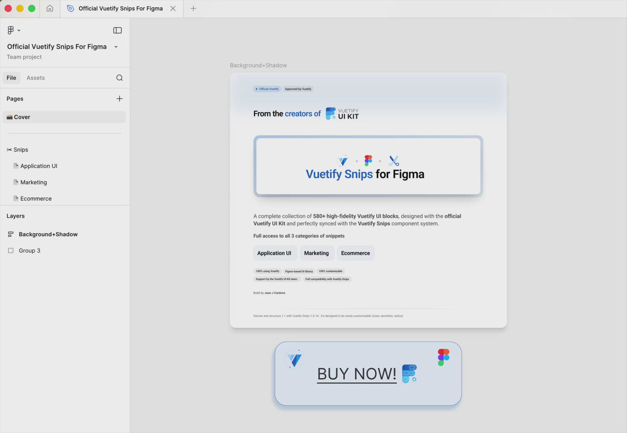Click the Figma logo above the title
This screenshot has width=627, height=433.
point(368,161)
